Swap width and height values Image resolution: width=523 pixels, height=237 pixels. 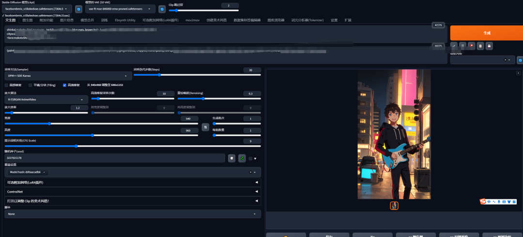tap(205, 127)
